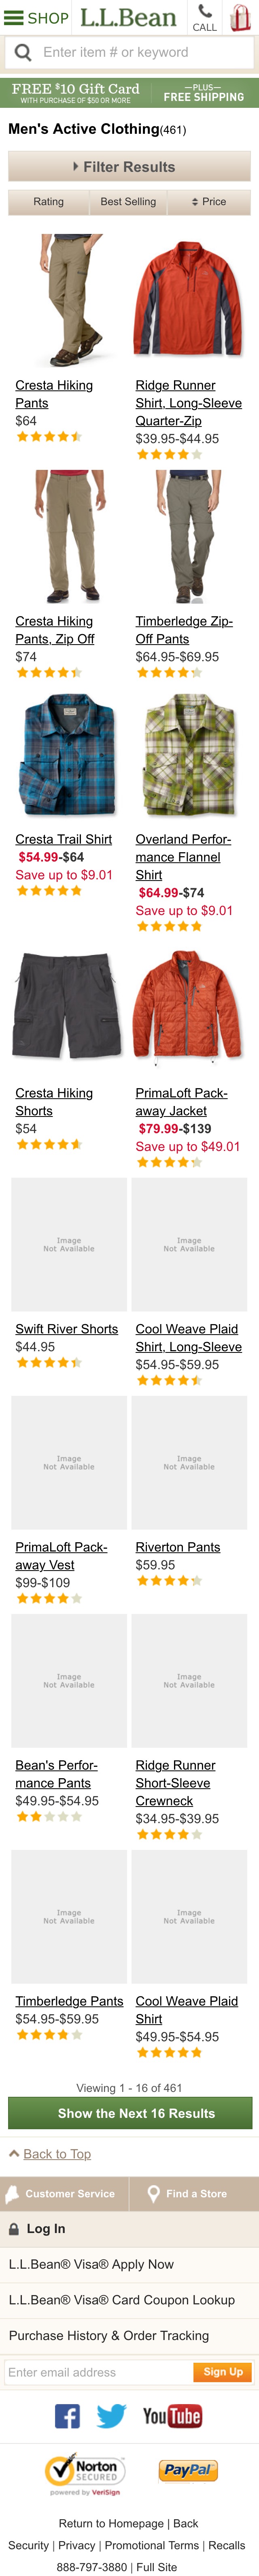This screenshot has height=2576, width=259.
Task: Open the shopping bag cart
Action: click(x=240, y=17)
